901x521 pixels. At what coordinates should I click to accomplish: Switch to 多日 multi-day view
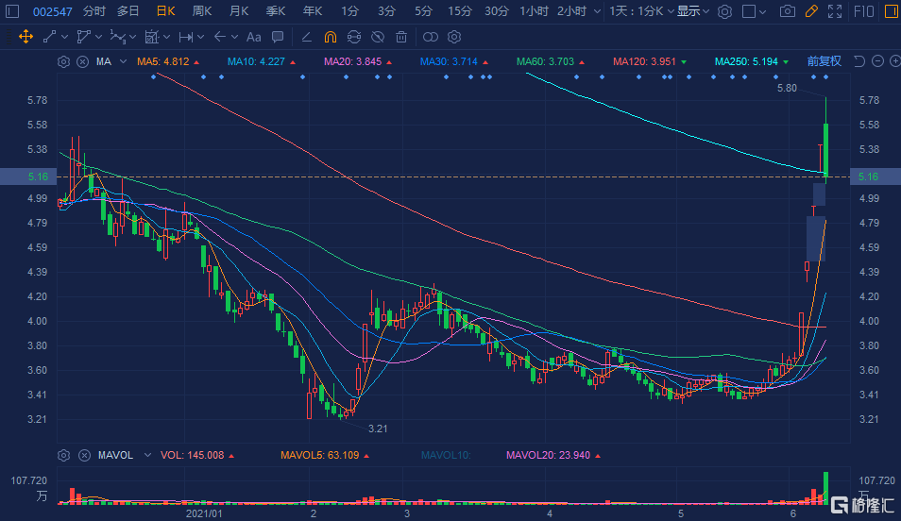pos(128,11)
